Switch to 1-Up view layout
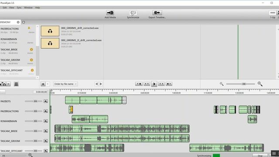The width and height of the screenshot is (279, 157). tap(272, 13)
